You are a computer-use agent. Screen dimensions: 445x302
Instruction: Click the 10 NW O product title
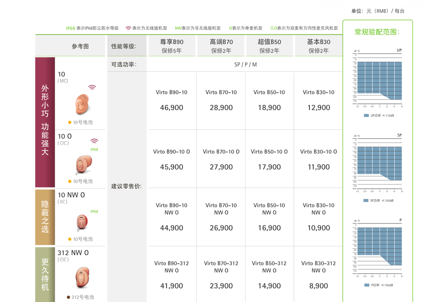coord(71,195)
